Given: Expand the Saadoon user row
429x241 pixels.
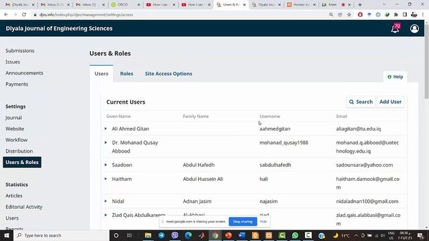Looking at the screenshot, I should click(106, 165).
